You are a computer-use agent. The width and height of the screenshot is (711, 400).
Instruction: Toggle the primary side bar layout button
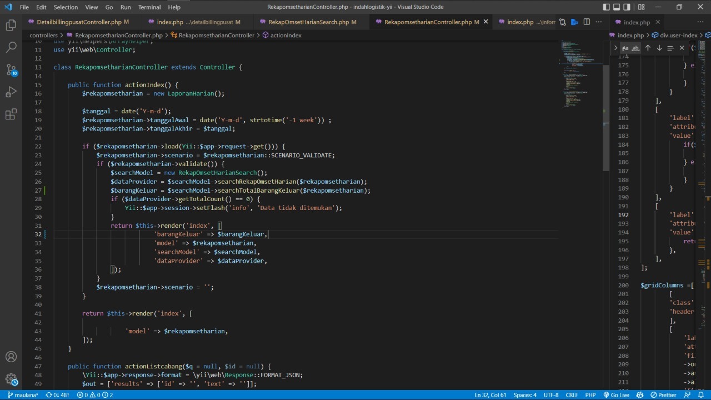606,7
